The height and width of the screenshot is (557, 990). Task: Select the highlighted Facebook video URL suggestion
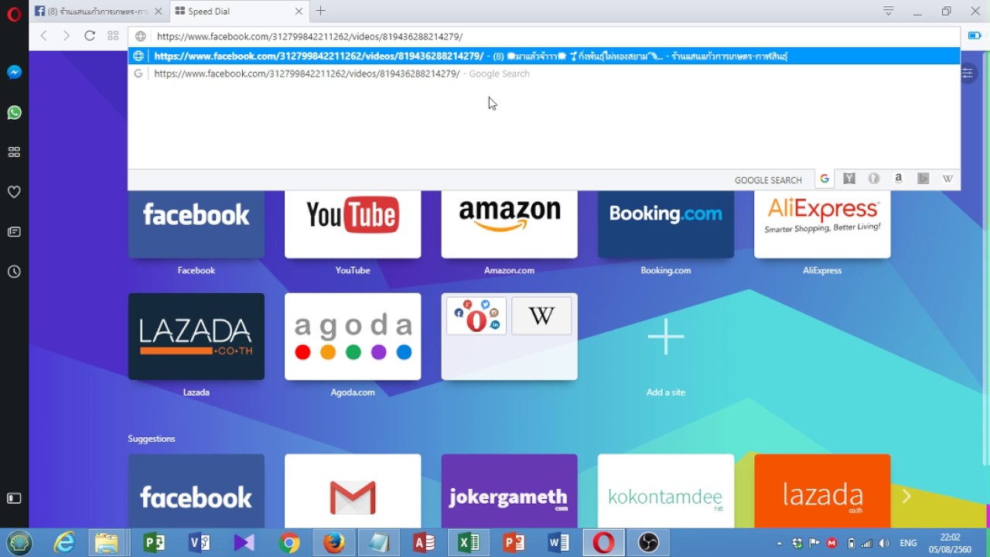(544, 56)
